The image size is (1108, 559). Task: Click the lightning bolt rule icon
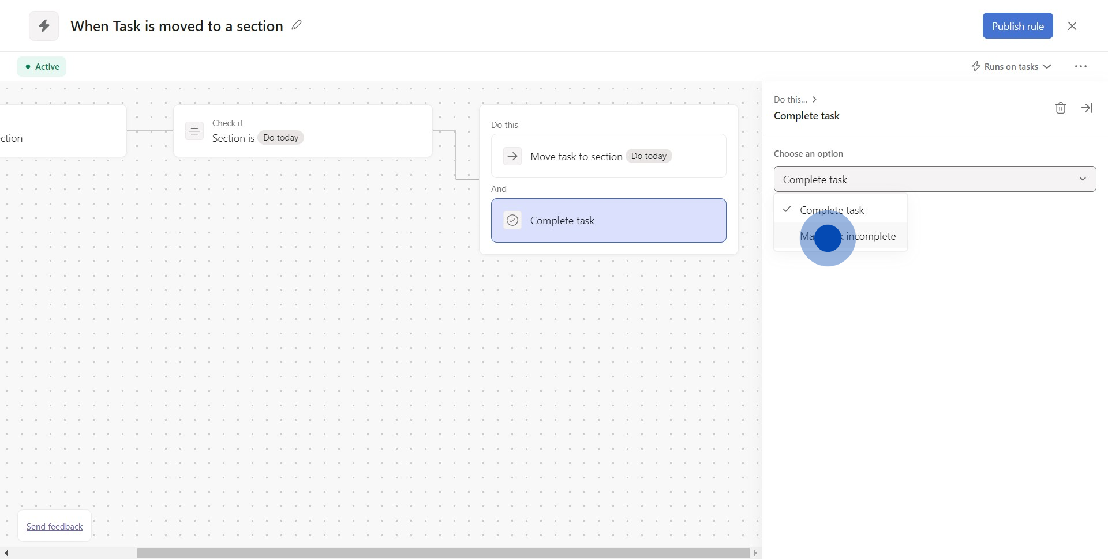[x=44, y=26]
